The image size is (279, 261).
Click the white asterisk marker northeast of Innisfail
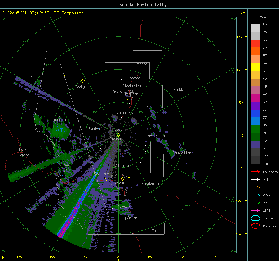click(x=147, y=106)
